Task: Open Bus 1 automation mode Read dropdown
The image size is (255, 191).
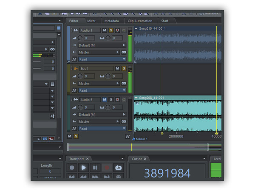Action: click(102, 90)
